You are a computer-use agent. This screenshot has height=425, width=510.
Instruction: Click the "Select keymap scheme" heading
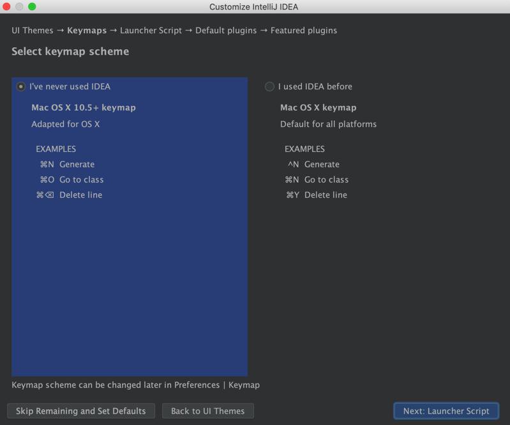(70, 52)
